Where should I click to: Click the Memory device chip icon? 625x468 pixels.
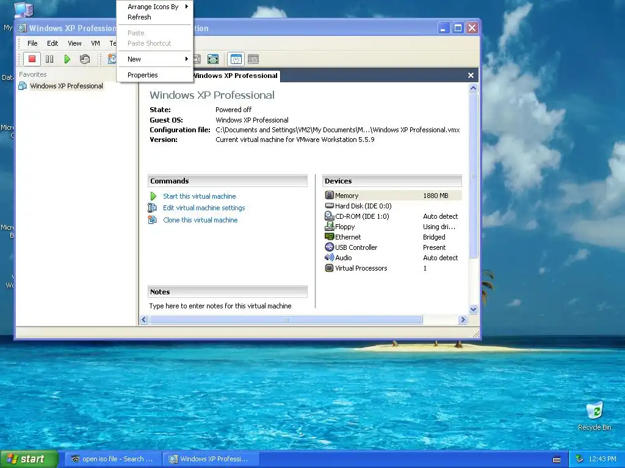pos(329,195)
